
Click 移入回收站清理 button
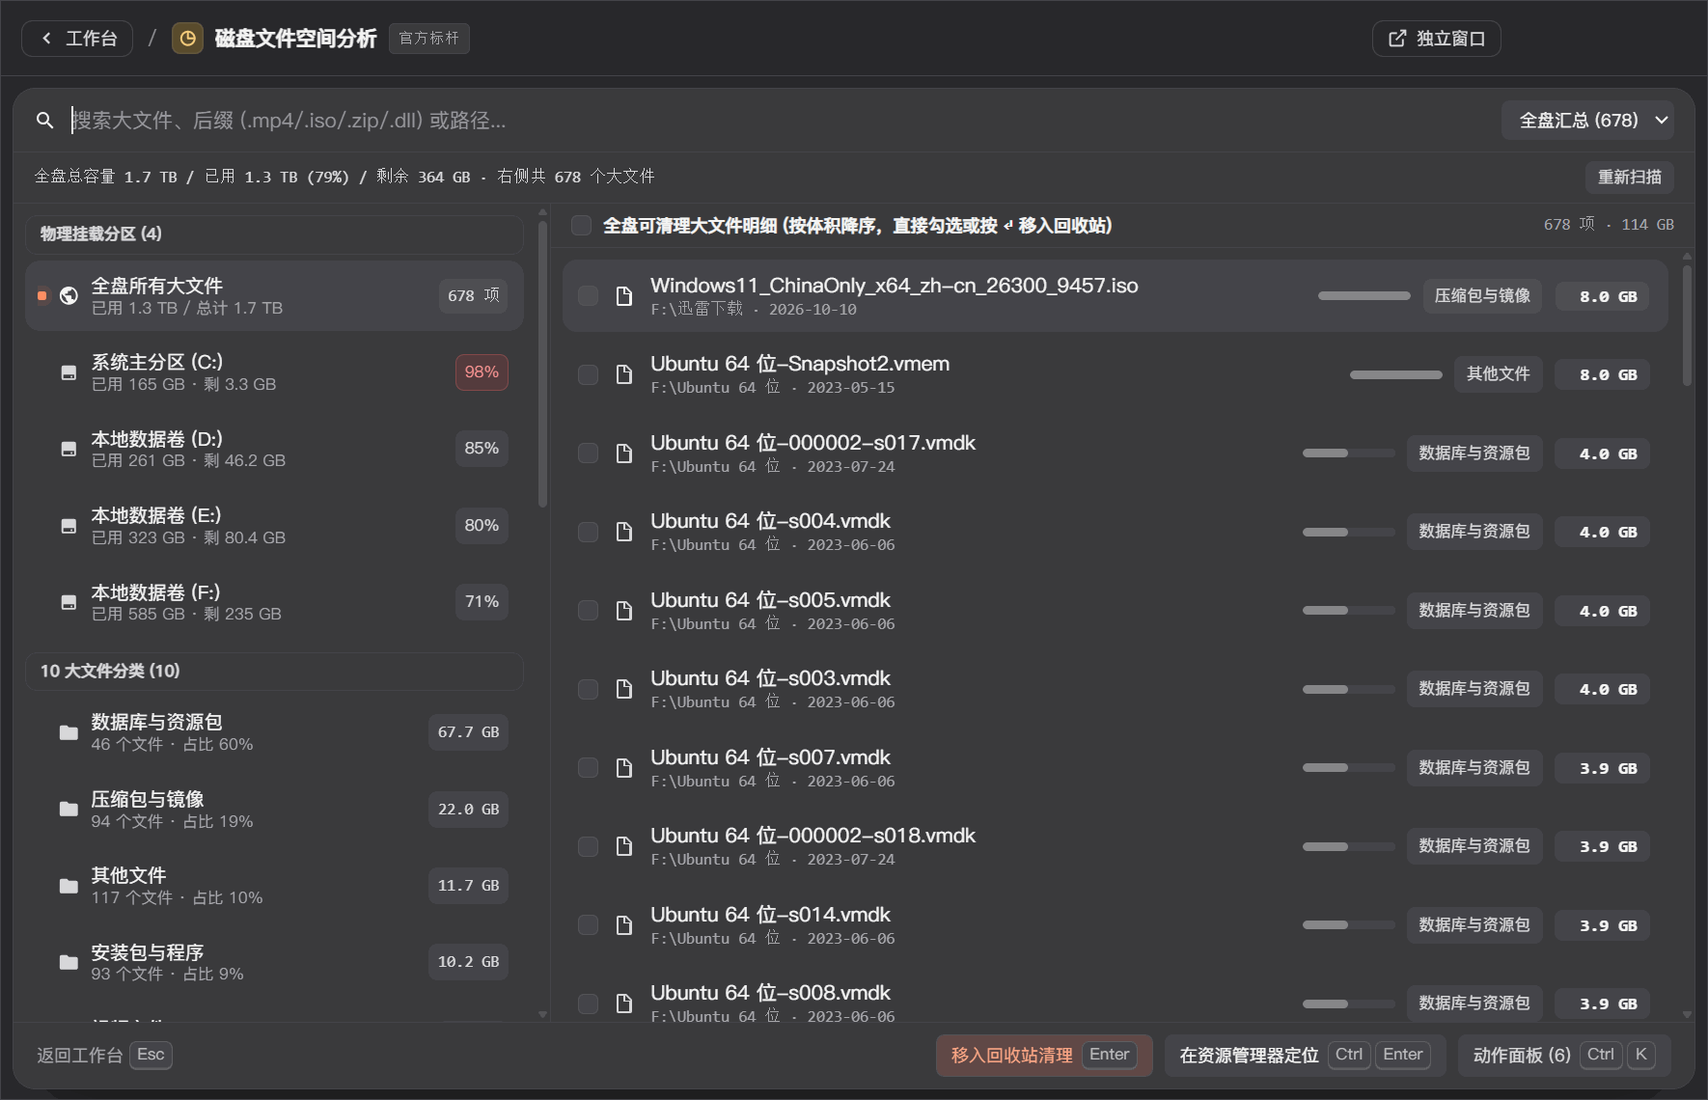tap(1044, 1056)
